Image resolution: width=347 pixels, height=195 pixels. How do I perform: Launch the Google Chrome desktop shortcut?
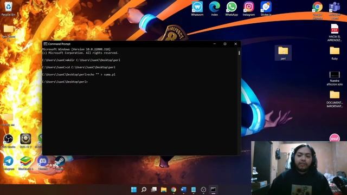coord(318,10)
